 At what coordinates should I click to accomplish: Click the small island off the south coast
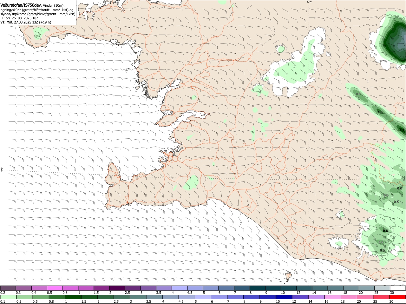pyautogui.click(x=289, y=276)
